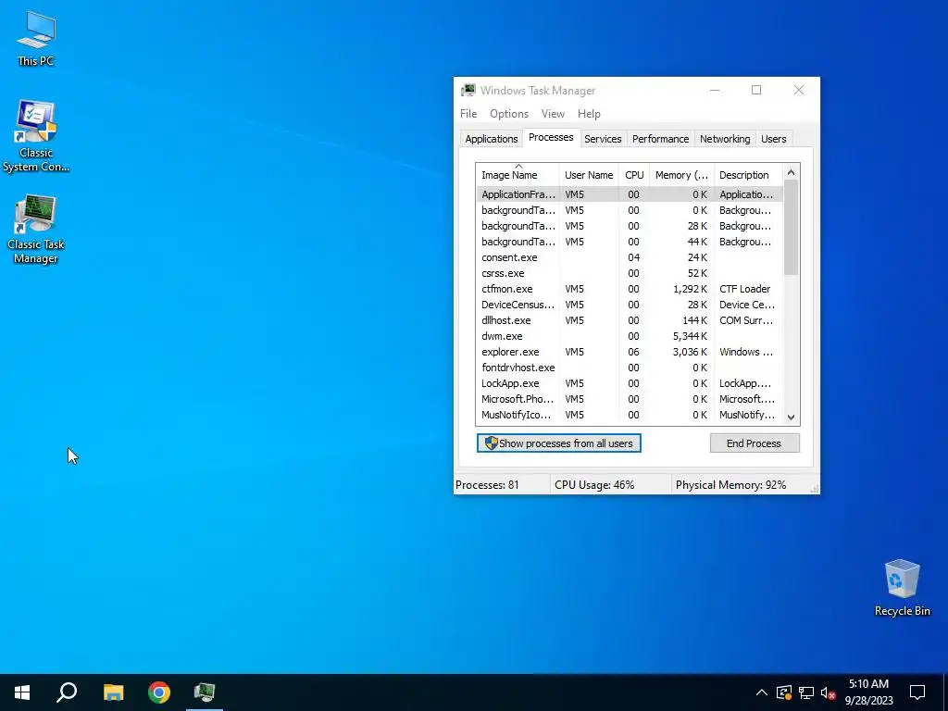Open File Explorer from the taskbar
Screen dimensions: 948x711
point(113,692)
